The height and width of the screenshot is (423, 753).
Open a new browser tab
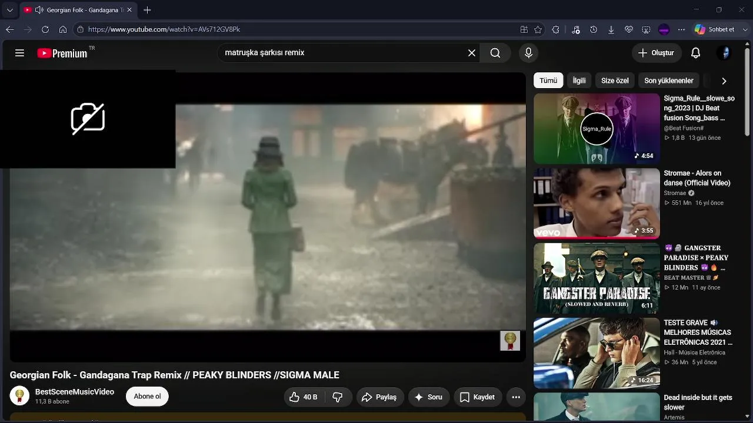pos(147,10)
